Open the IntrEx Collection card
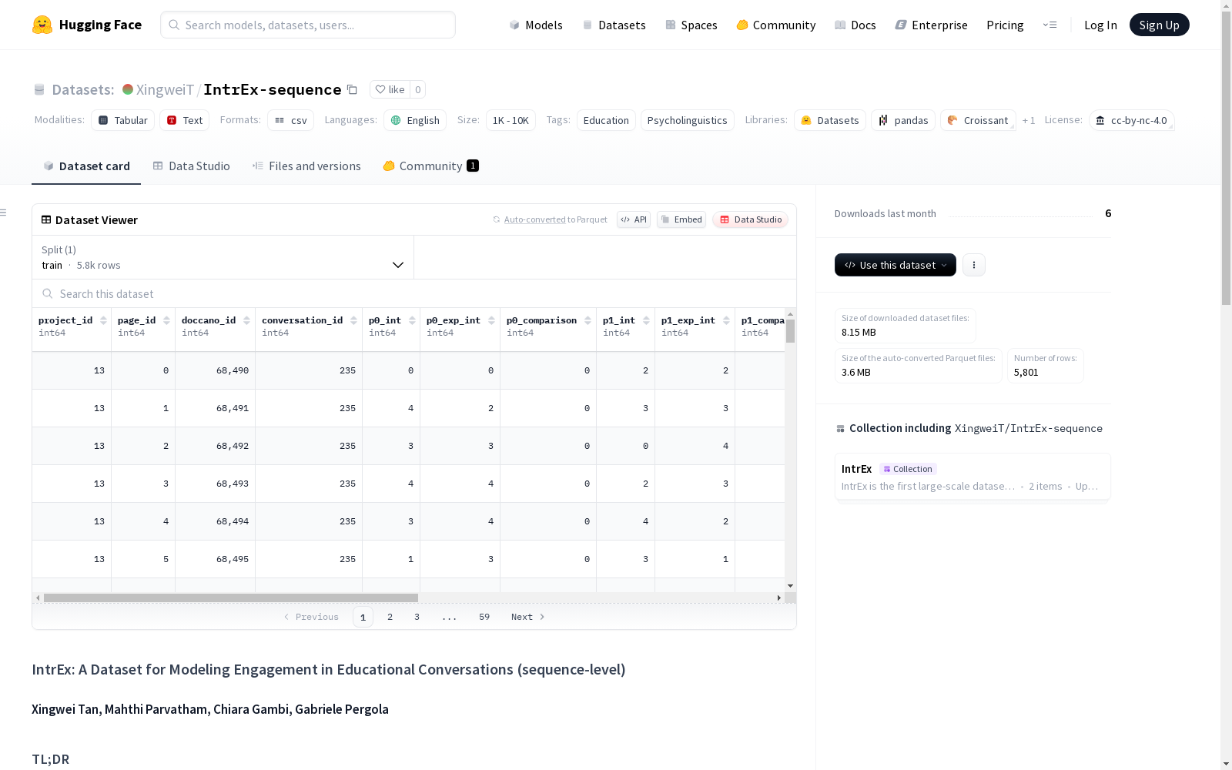Image resolution: width=1232 pixels, height=770 pixels. 973,477
